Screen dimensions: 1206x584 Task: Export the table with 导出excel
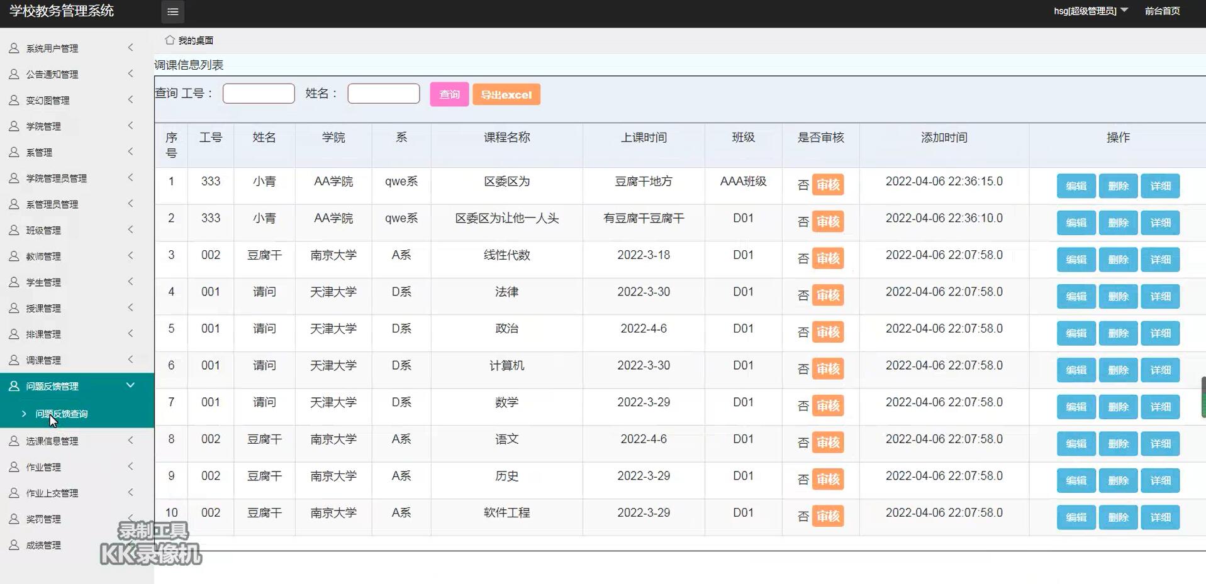pyautogui.click(x=506, y=94)
